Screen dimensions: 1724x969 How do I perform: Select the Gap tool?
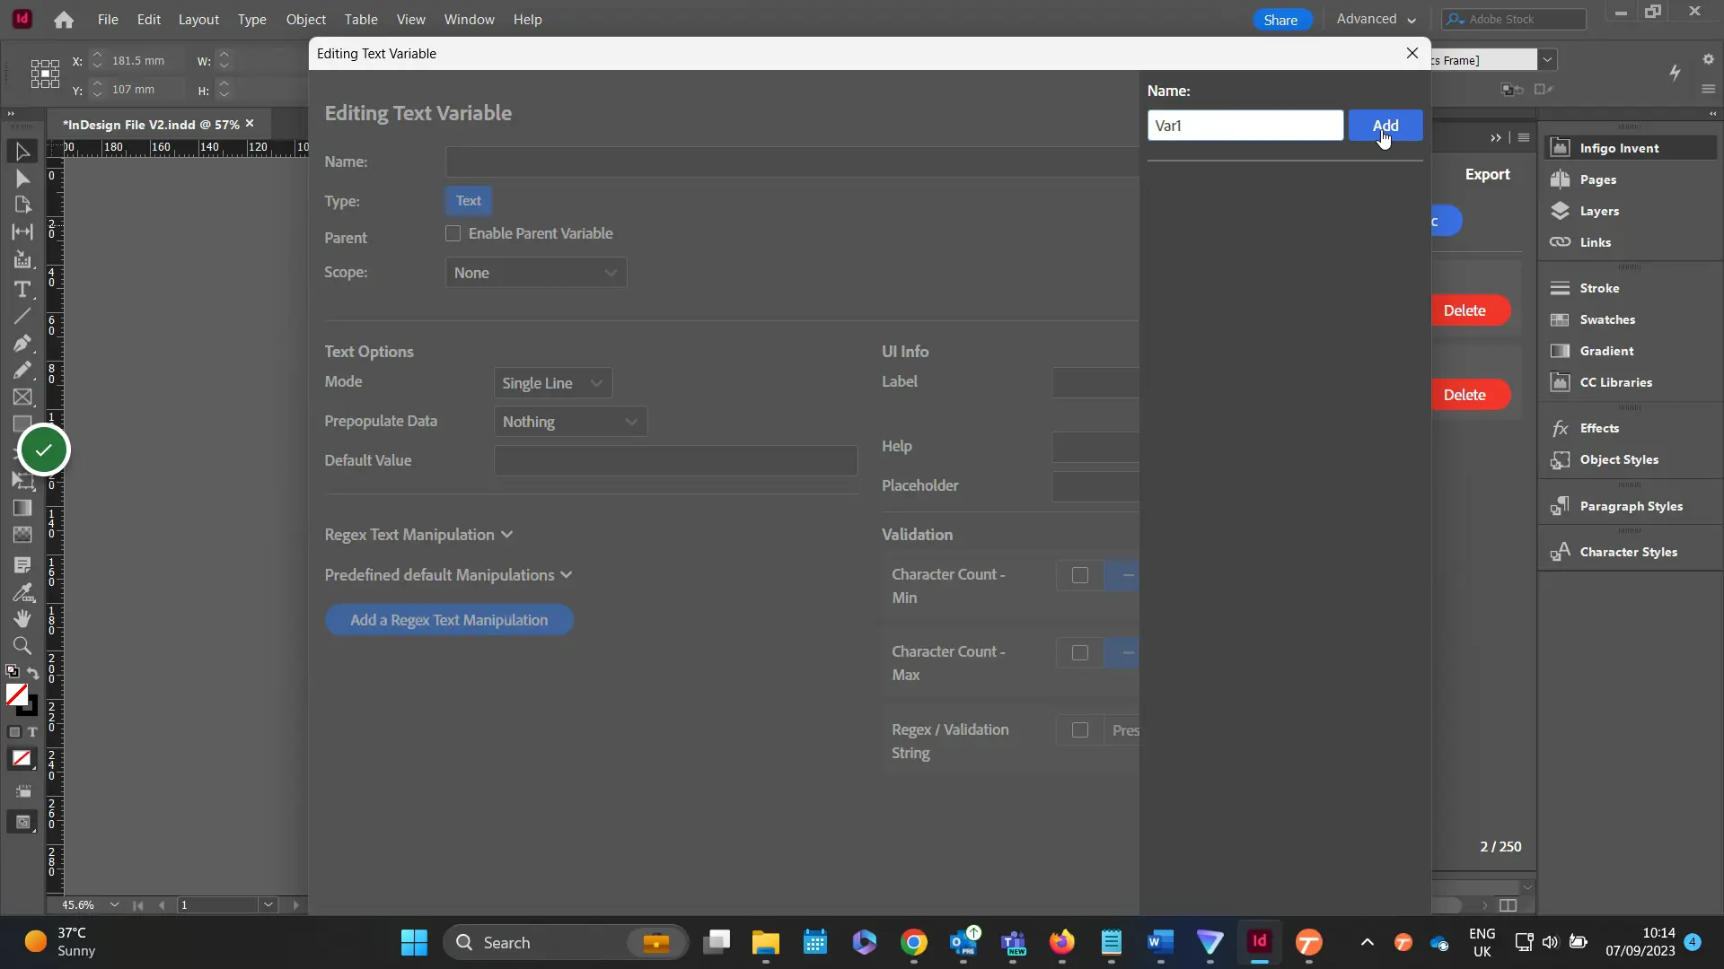22,232
